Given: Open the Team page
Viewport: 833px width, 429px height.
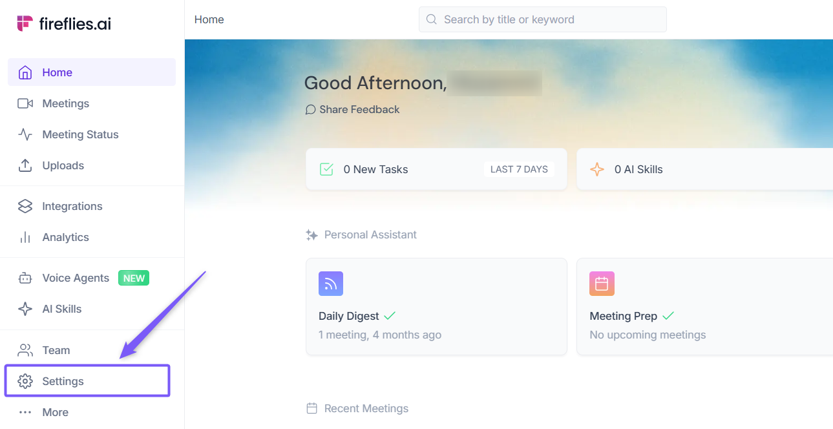Looking at the screenshot, I should (x=92, y=350).
